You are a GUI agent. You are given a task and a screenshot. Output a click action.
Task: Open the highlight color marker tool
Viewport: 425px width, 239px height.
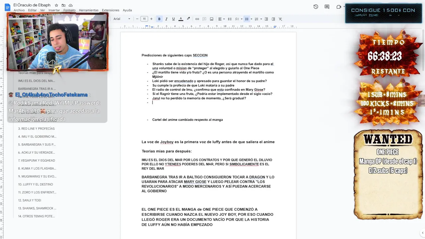pos(188,19)
